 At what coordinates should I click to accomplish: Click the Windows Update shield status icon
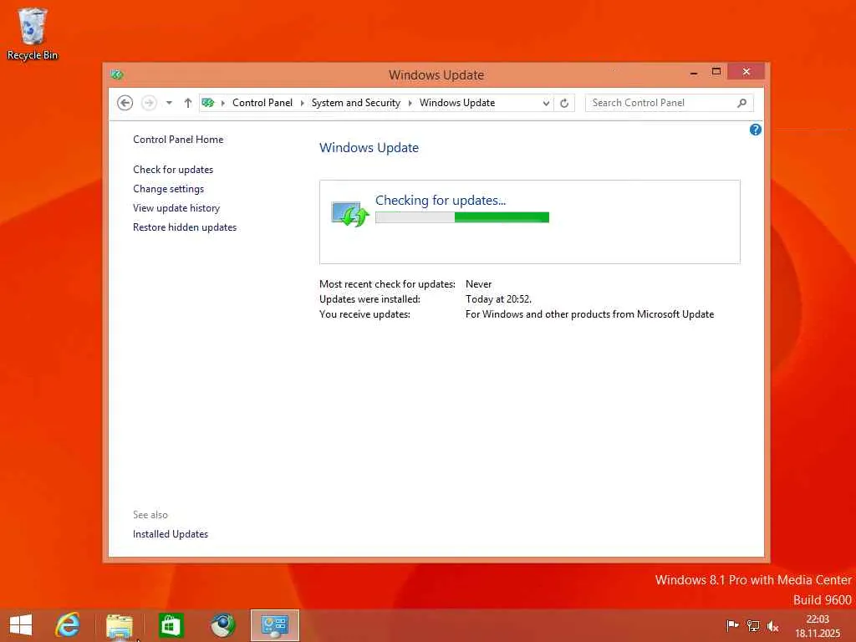point(350,214)
